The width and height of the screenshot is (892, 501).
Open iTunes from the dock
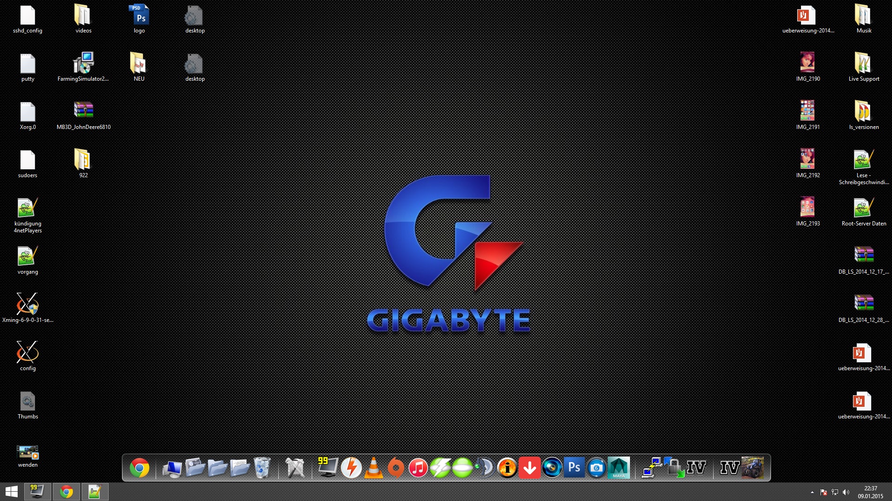pos(418,468)
